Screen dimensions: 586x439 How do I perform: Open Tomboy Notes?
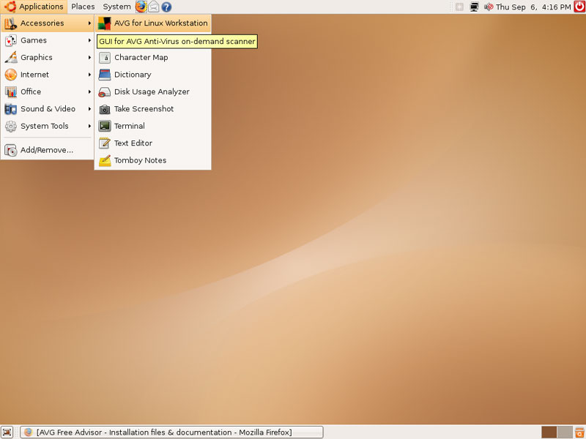[x=153, y=160]
